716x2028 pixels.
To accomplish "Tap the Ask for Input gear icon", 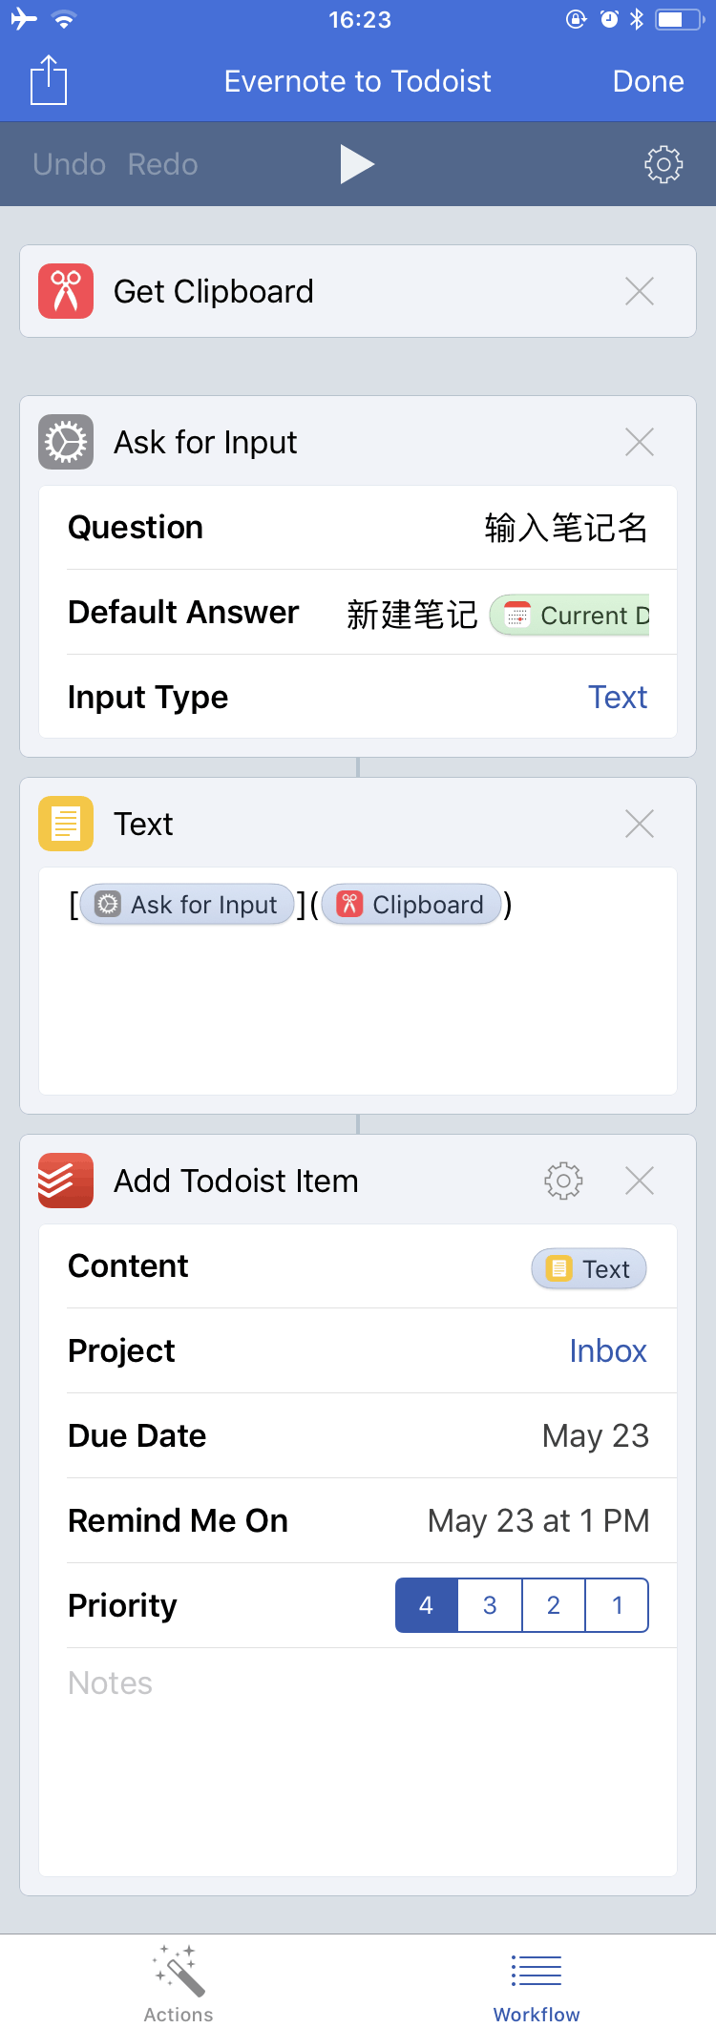I will coord(66,442).
